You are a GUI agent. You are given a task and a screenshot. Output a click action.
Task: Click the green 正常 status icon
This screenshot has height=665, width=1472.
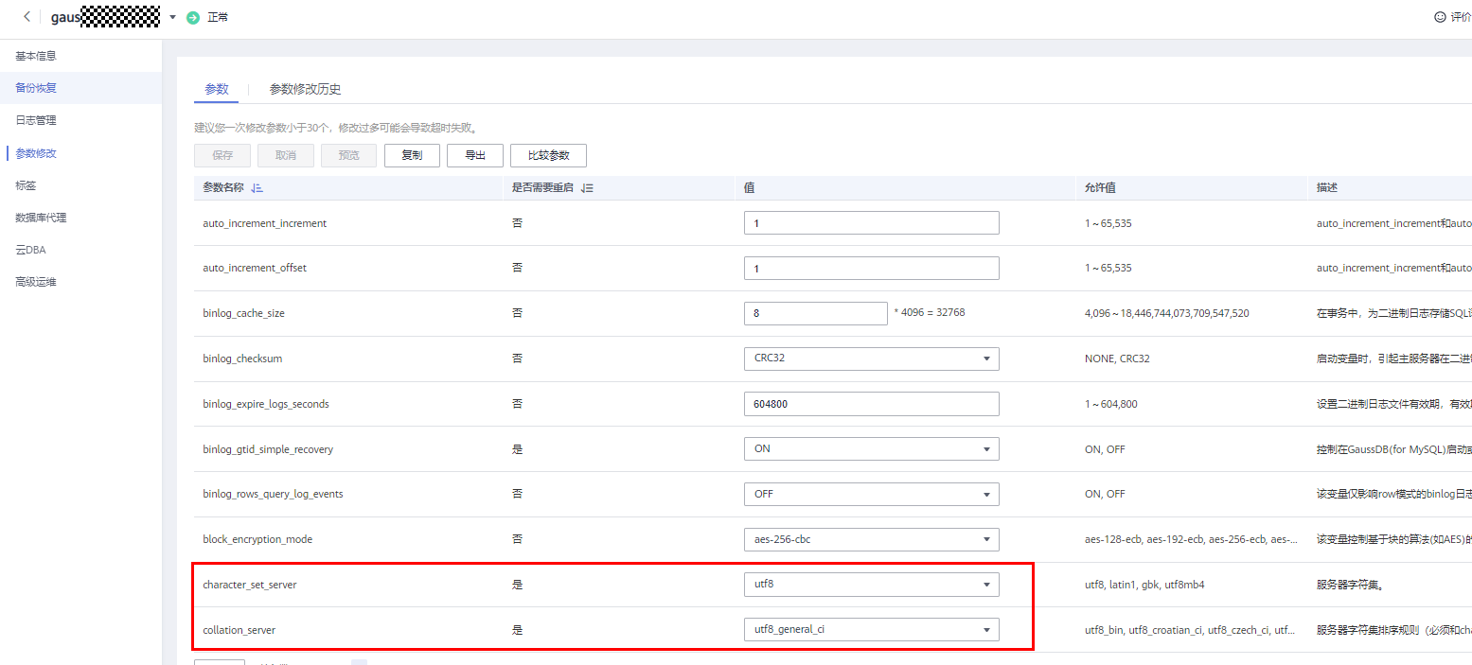193,17
